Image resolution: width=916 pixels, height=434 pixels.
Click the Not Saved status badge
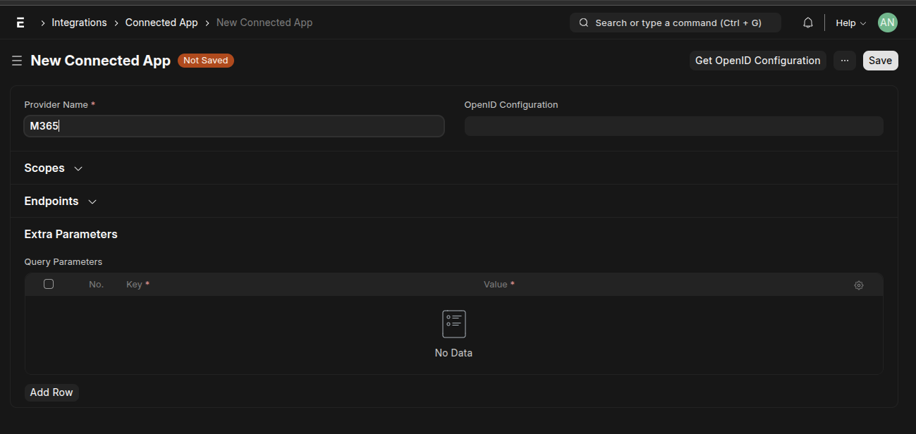(205, 61)
